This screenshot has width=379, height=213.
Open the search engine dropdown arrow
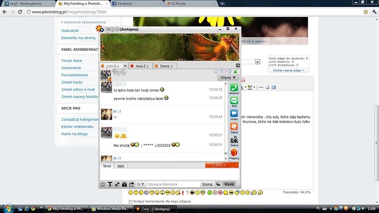[143, 184]
